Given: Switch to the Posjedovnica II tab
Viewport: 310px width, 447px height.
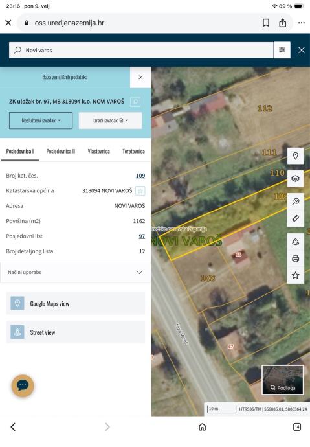Looking at the screenshot, I should pos(61,152).
